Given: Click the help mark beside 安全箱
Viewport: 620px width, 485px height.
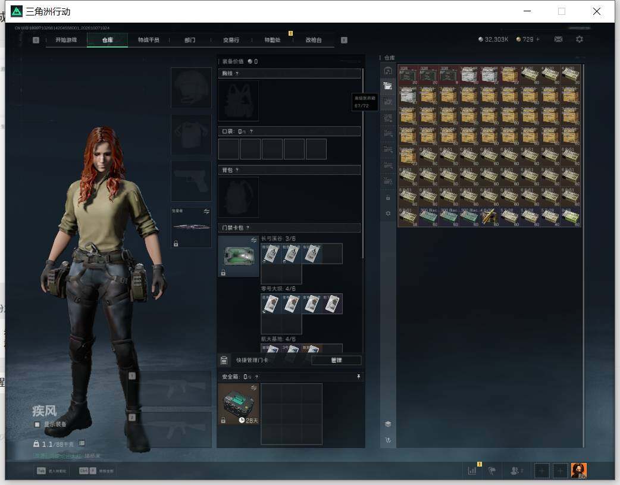Looking at the screenshot, I should (256, 377).
